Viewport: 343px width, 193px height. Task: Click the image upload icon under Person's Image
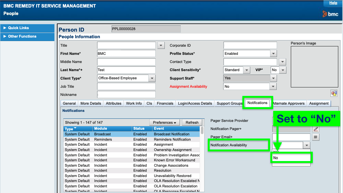[334, 93]
